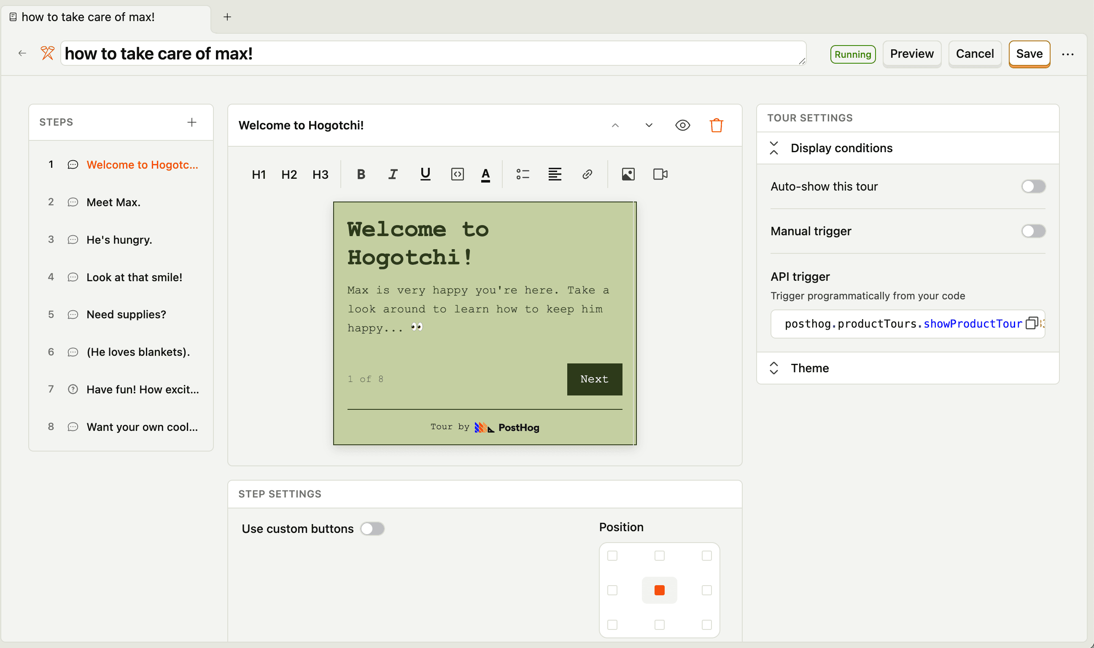Screen dimensions: 1094x648
Task: Embed a video in the step content
Action: point(660,174)
